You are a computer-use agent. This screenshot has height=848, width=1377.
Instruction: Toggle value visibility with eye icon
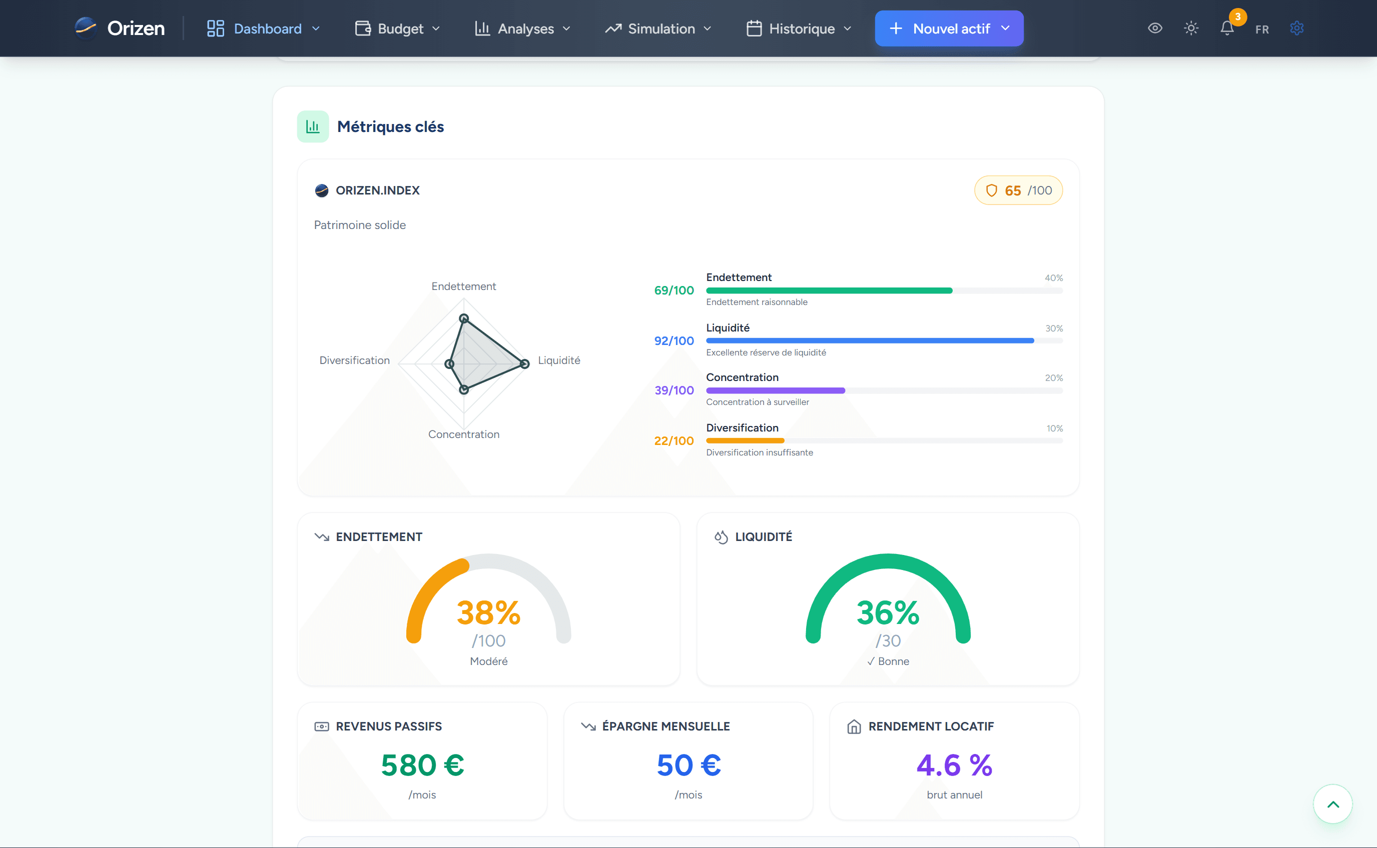pyautogui.click(x=1155, y=28)
